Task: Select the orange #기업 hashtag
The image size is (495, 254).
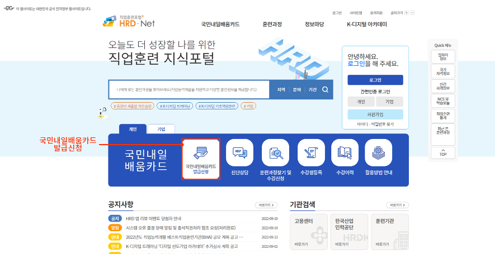Action: [248, 106]
